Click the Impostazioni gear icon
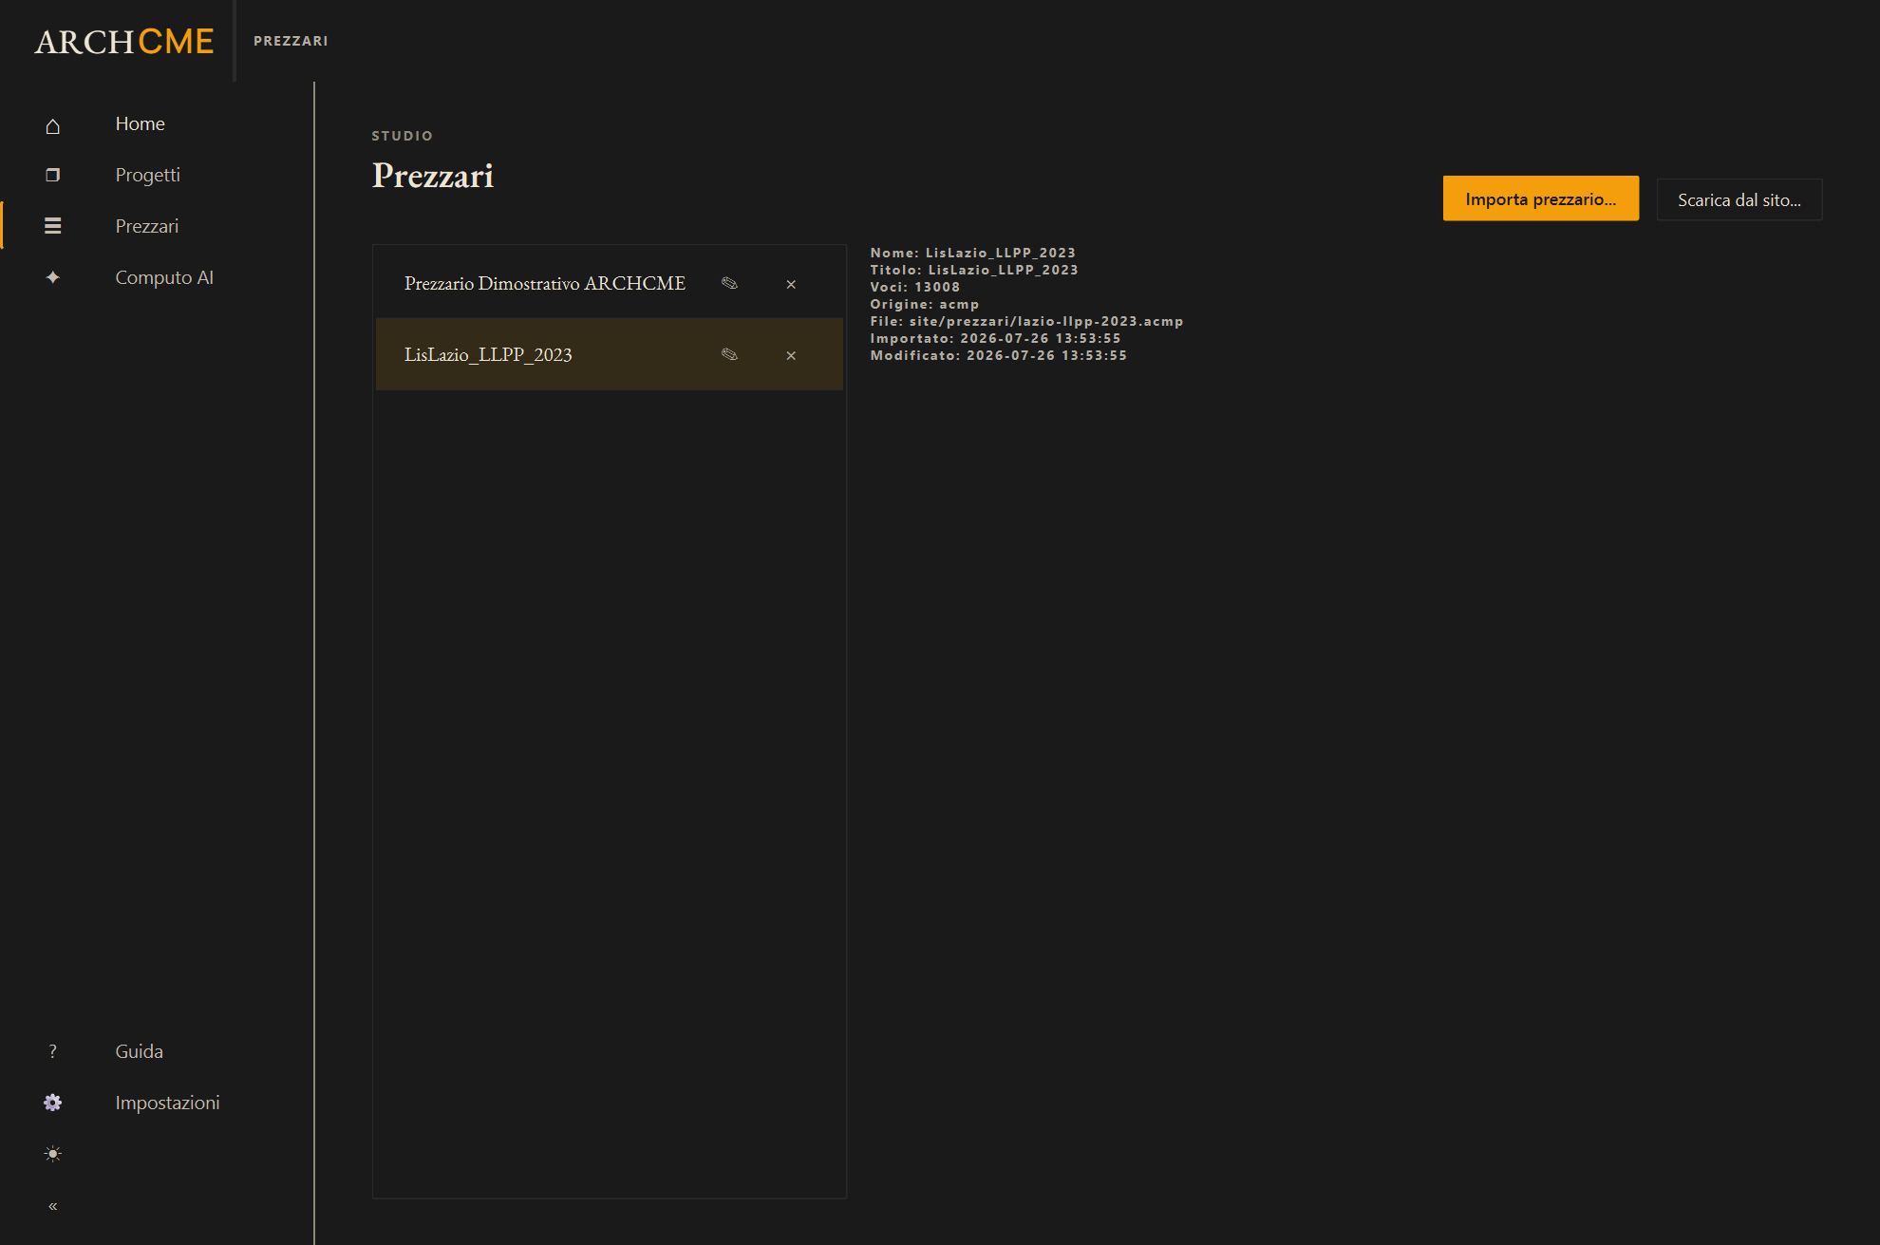 click(x=53, y=1103)
